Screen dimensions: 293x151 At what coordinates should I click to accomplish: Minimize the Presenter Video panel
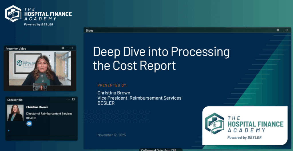point(67,48)
